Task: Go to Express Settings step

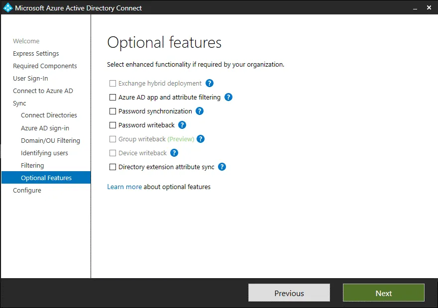Action: (36, 54)
